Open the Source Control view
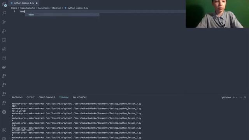The width and height of the screenshot is (249, 140). 4,22
